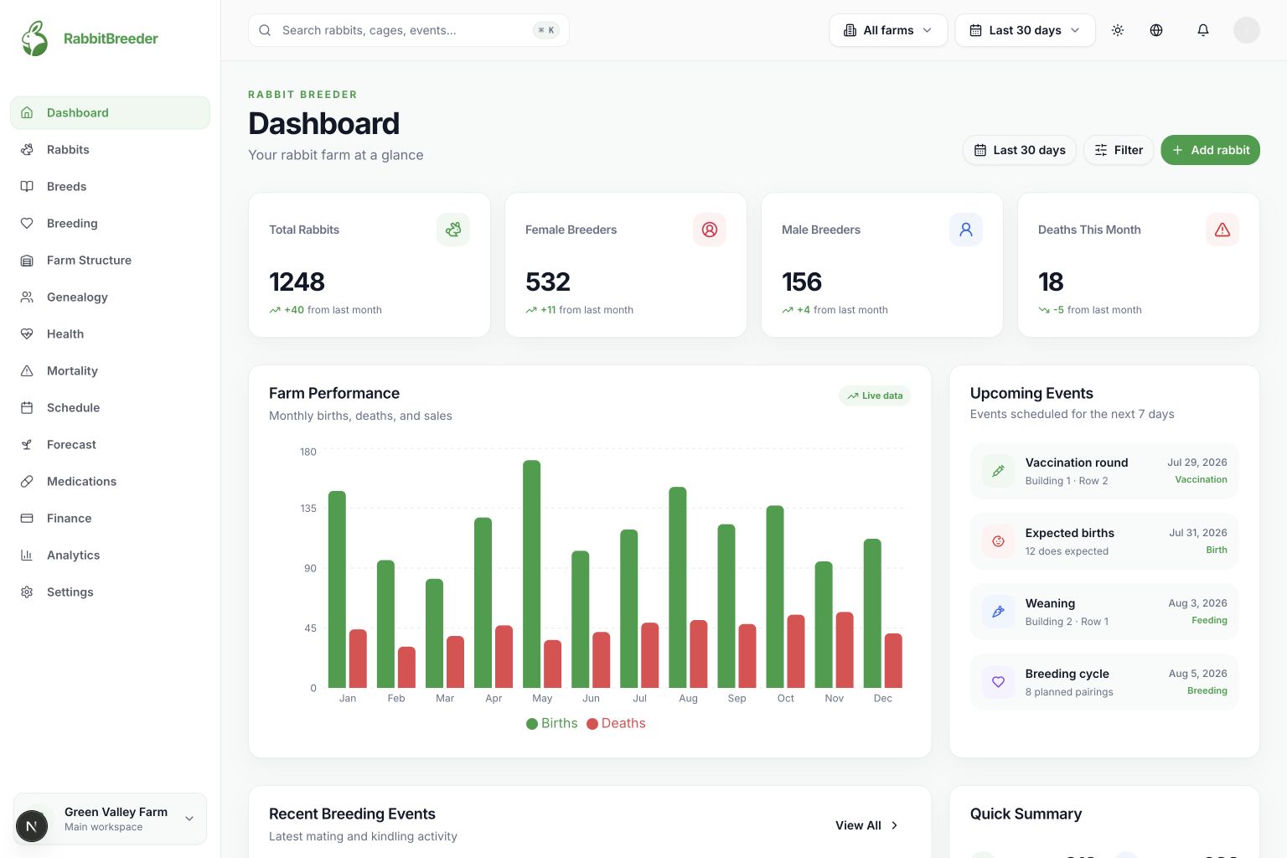Click the Breeding cycle heart icon
The width and height of the screenshot is (1287, 858).
pos(998,682)
